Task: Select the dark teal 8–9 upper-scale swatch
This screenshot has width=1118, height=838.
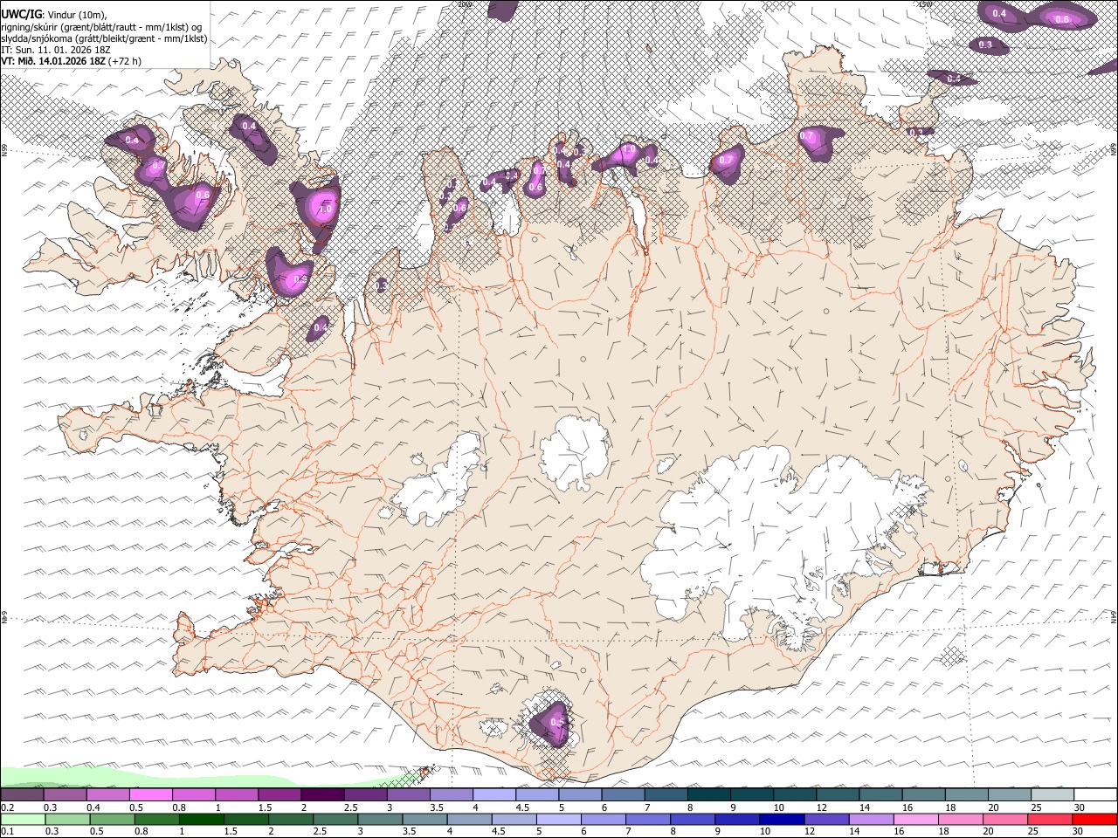Action: (x=708, y=795)
